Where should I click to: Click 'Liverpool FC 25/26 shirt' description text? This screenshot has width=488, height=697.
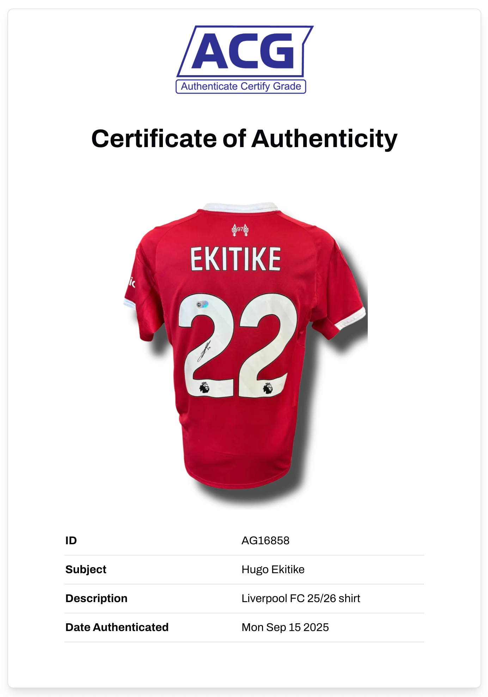point(301,598)
